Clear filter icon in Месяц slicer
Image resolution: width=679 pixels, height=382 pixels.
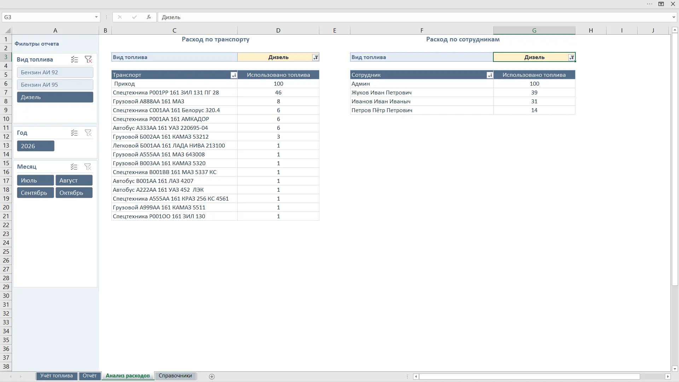(88, 167)
